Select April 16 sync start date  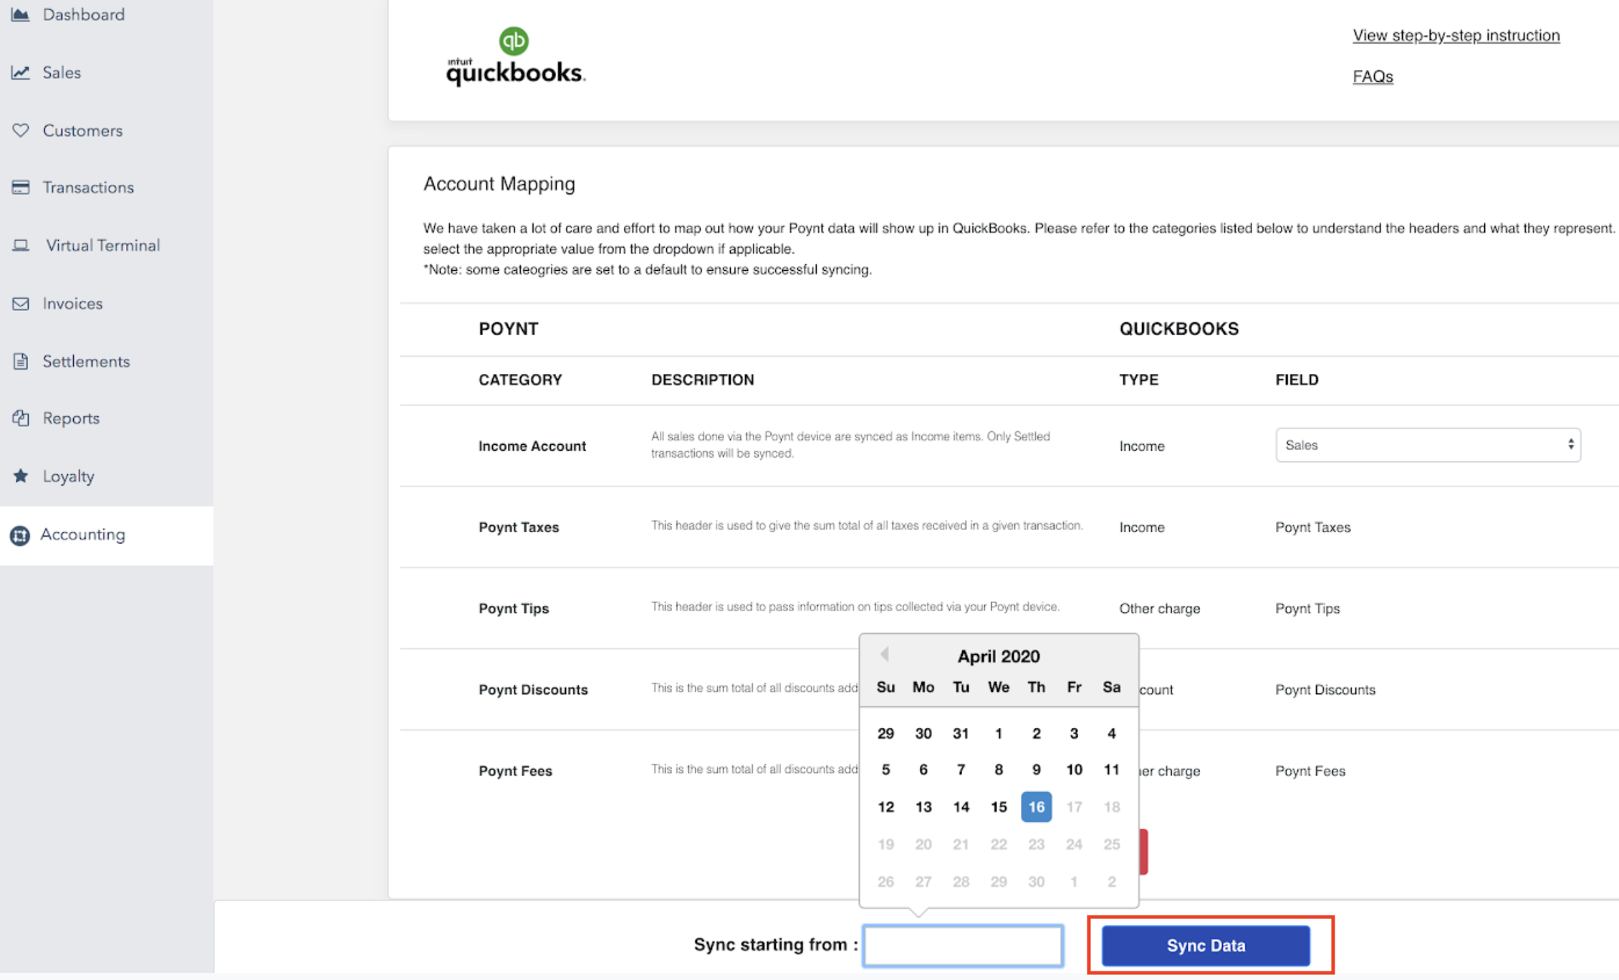pyautogui.click(x=1035, y=807)
